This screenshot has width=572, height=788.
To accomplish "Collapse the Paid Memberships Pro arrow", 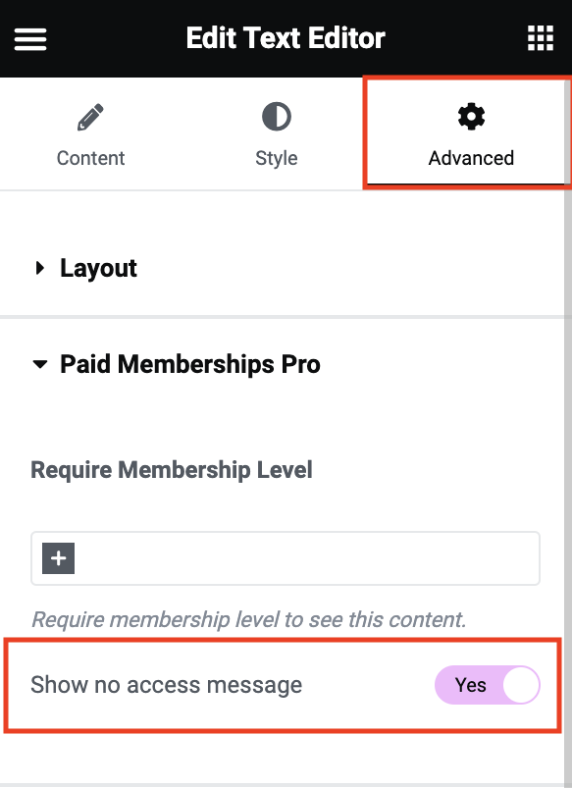I will [x=39, y=364].
